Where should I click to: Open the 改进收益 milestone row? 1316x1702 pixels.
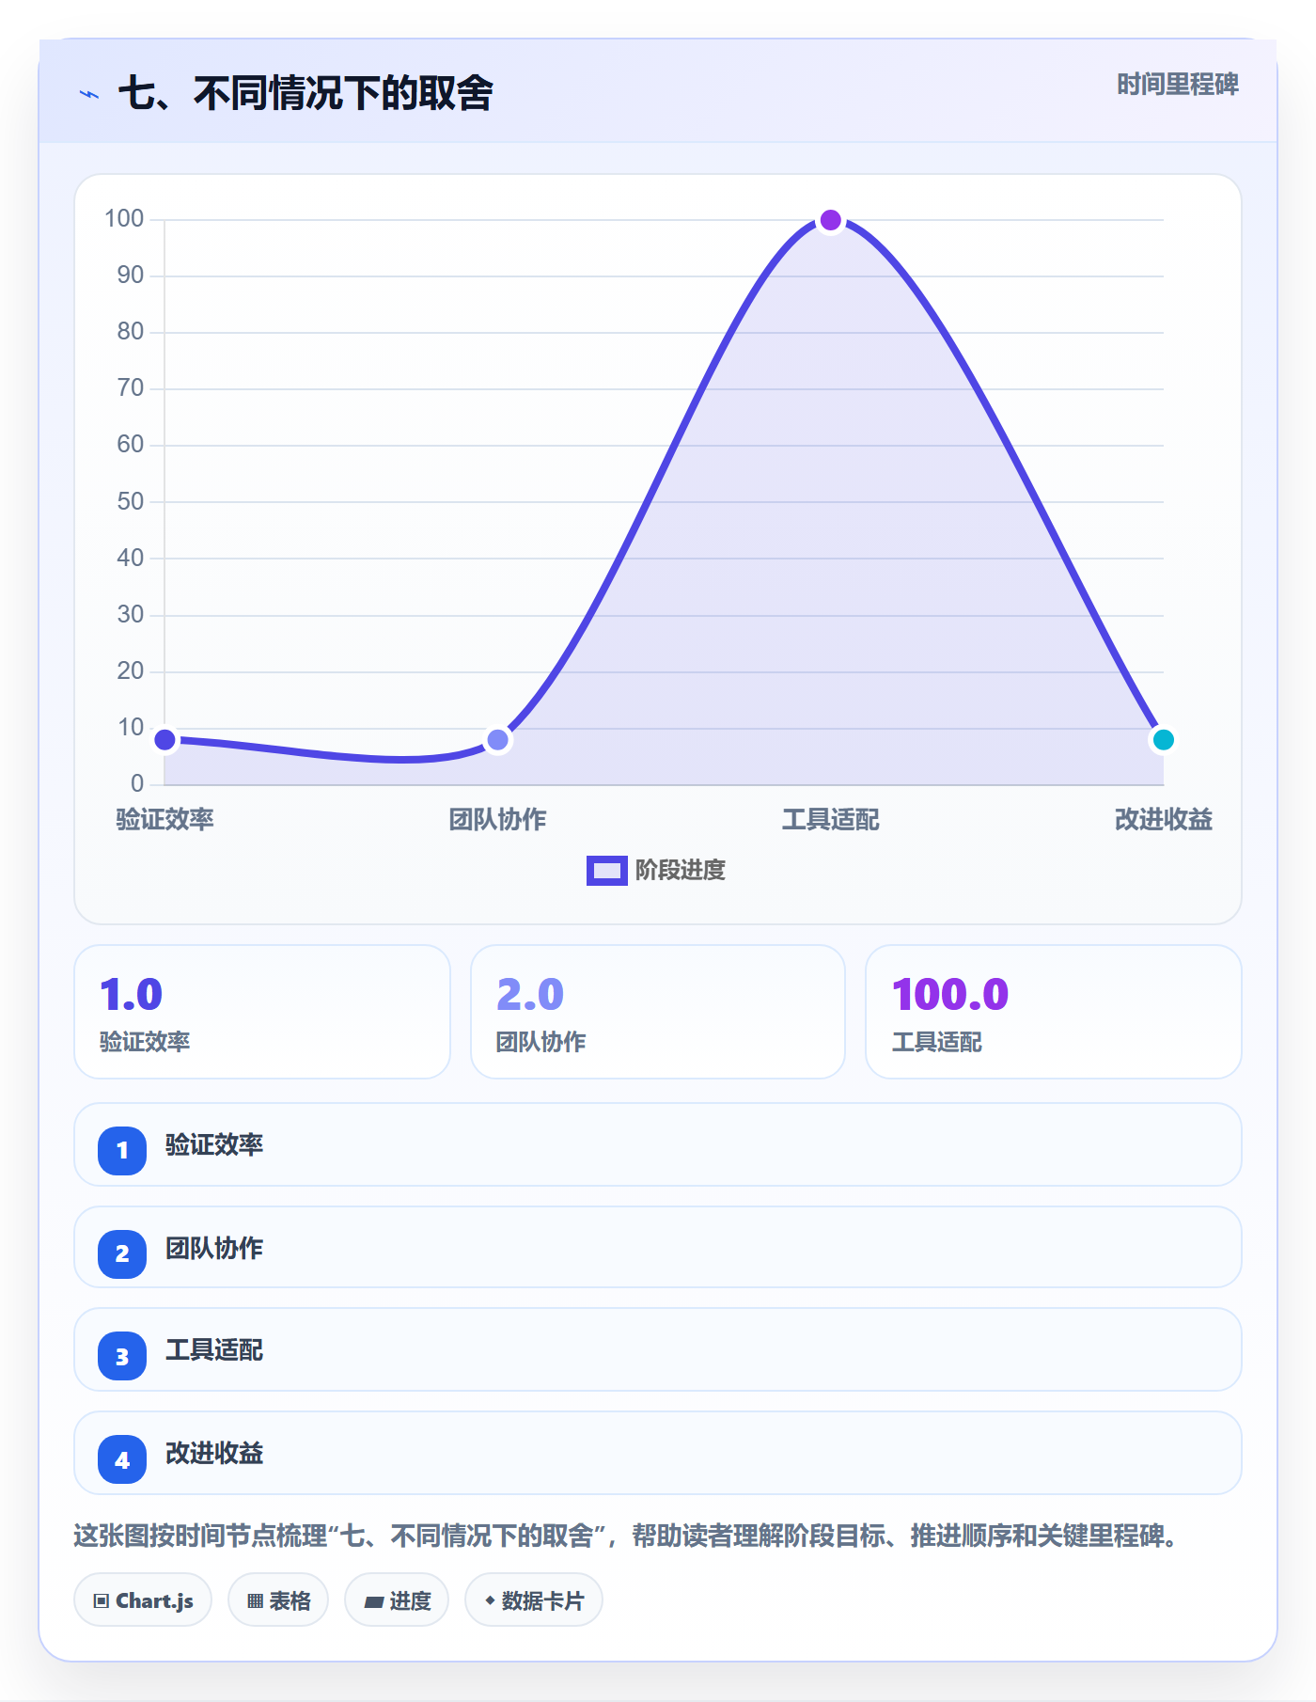658,1453
